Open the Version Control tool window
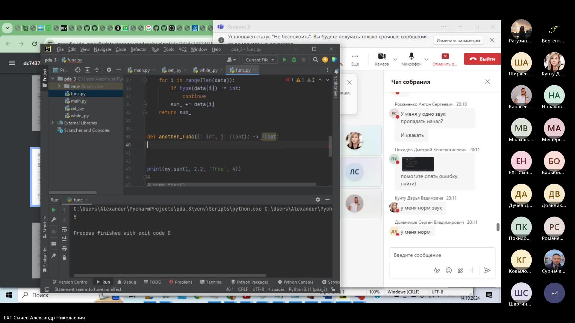This screenshot has height=323, width=575. coord(71,282)
